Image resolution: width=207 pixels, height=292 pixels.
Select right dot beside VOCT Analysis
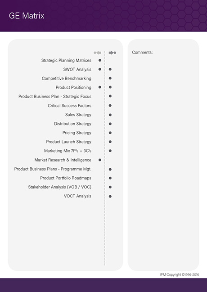coord(110,196)
